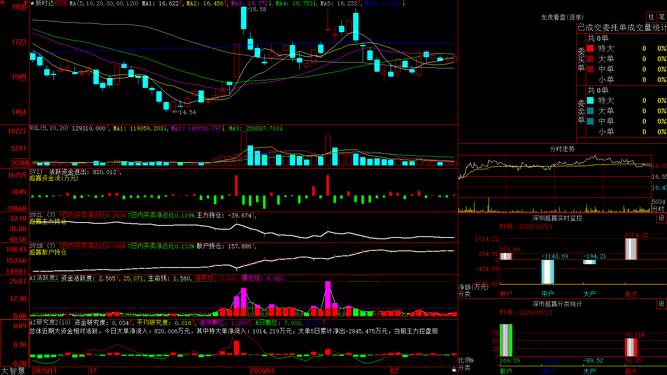The image size is (667, 375).
Task: Click the 净额(万元) axis label
Action: click(473, 287)
